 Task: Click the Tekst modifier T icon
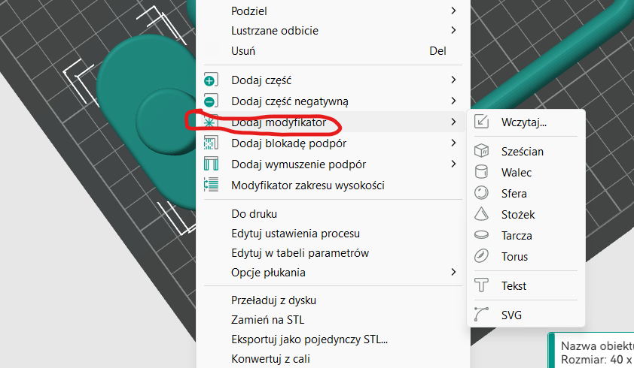pyautogui.click(x=481, y=286)
